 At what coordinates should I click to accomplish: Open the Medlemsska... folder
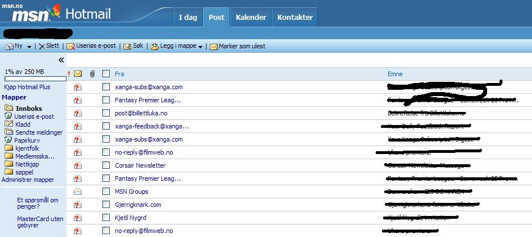tap(35, 156)
